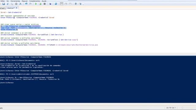Adjust the zoom slider in the status bar
Viewport: 196px width, 110px height.
pos(183,108)
